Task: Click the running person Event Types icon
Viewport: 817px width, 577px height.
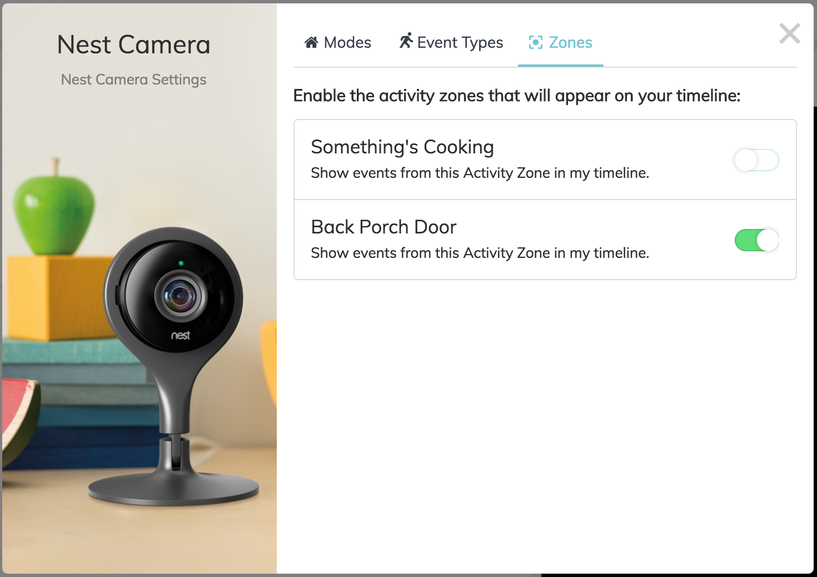Action: coord(406,41)
